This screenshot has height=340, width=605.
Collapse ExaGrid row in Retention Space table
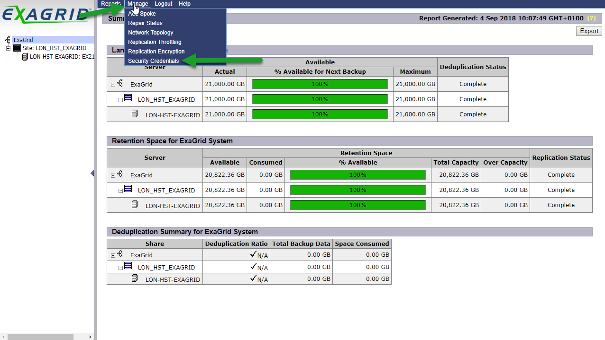tap(113, 175)
